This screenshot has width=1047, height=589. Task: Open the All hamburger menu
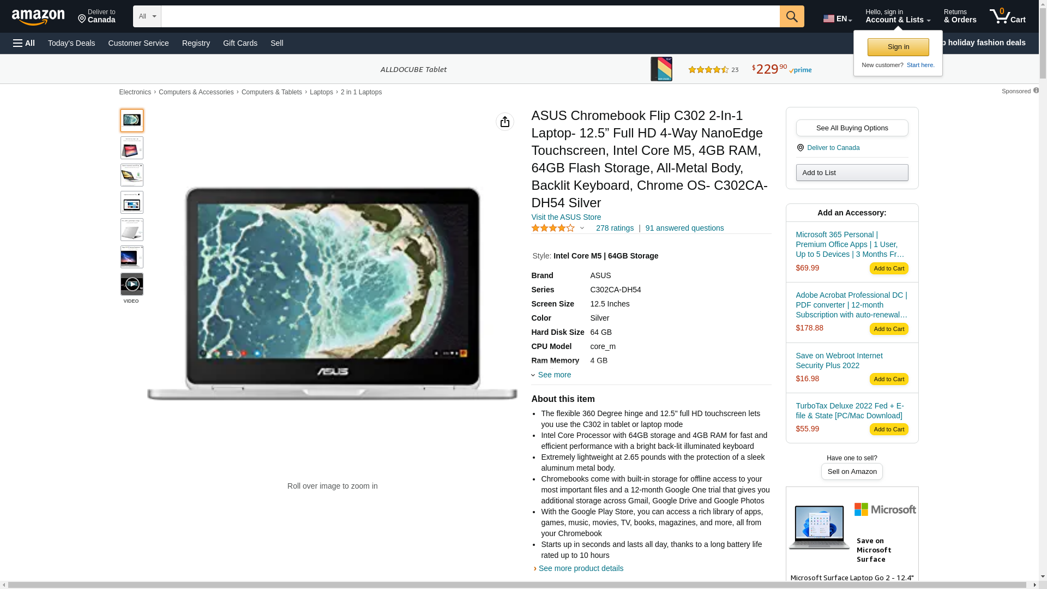tap(24, 43)
